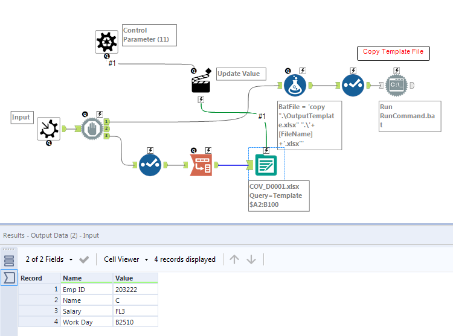Click lightning anchor below Action tool
453x336 pixels.
pos(201,100)
